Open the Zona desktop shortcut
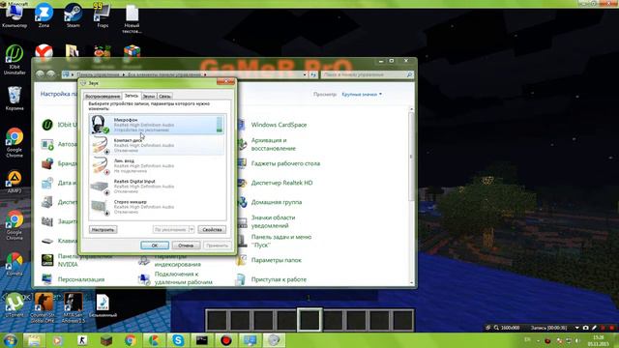Screen dimensions: 619x348 (x=44, y=15)
